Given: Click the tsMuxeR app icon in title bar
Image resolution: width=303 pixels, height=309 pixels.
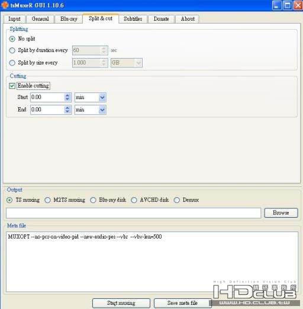Looking at the screenshot, I should tap(5, 5).
